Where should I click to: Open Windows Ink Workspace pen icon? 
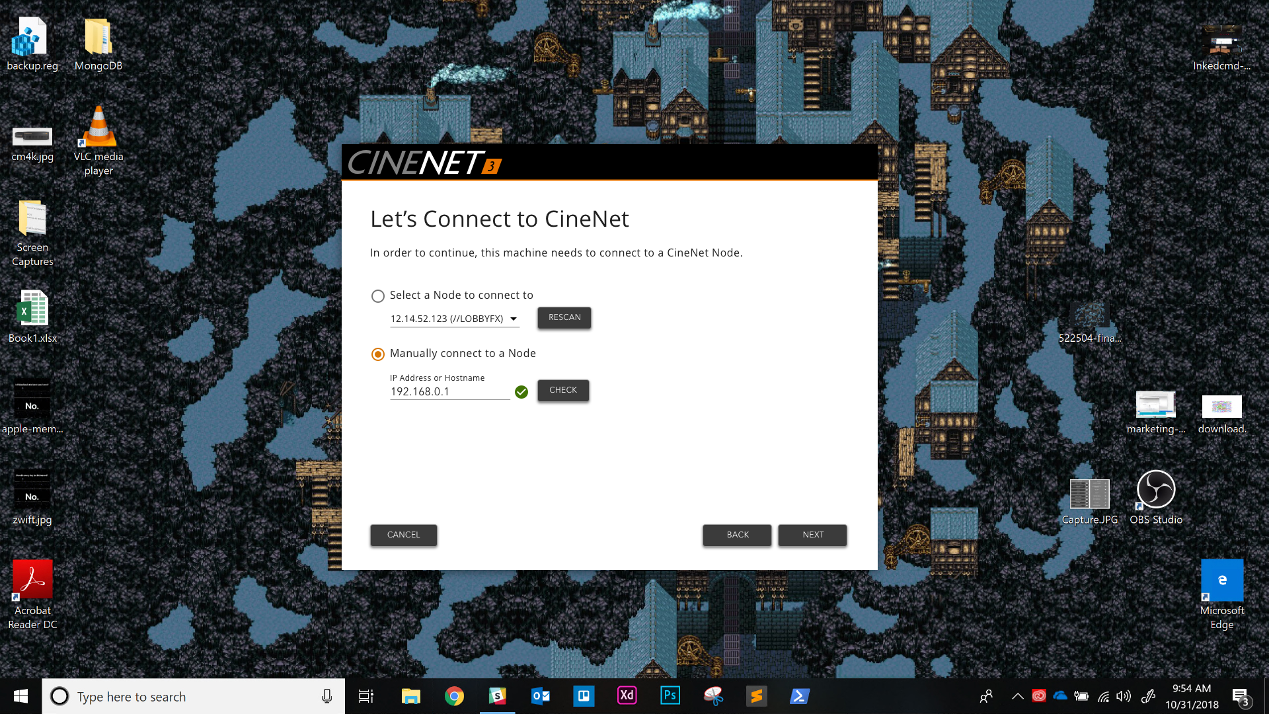1148,696
